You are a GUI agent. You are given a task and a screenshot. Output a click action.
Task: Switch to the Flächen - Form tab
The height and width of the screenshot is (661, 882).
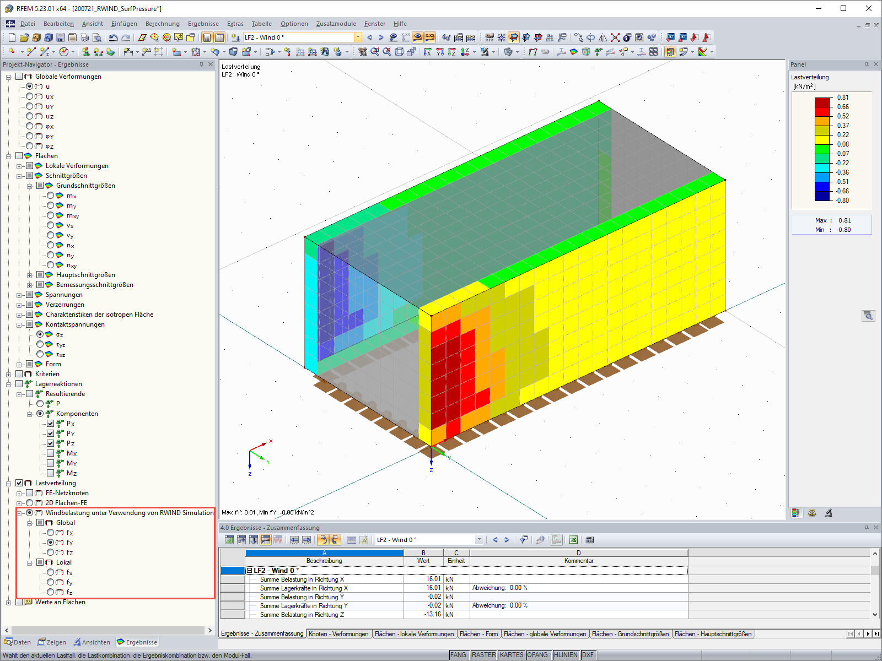click(x=478, y=634)
